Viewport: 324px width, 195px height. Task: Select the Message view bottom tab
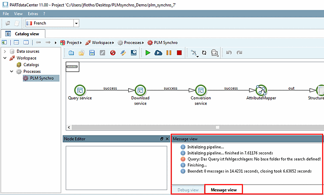[x=224, y=190]
